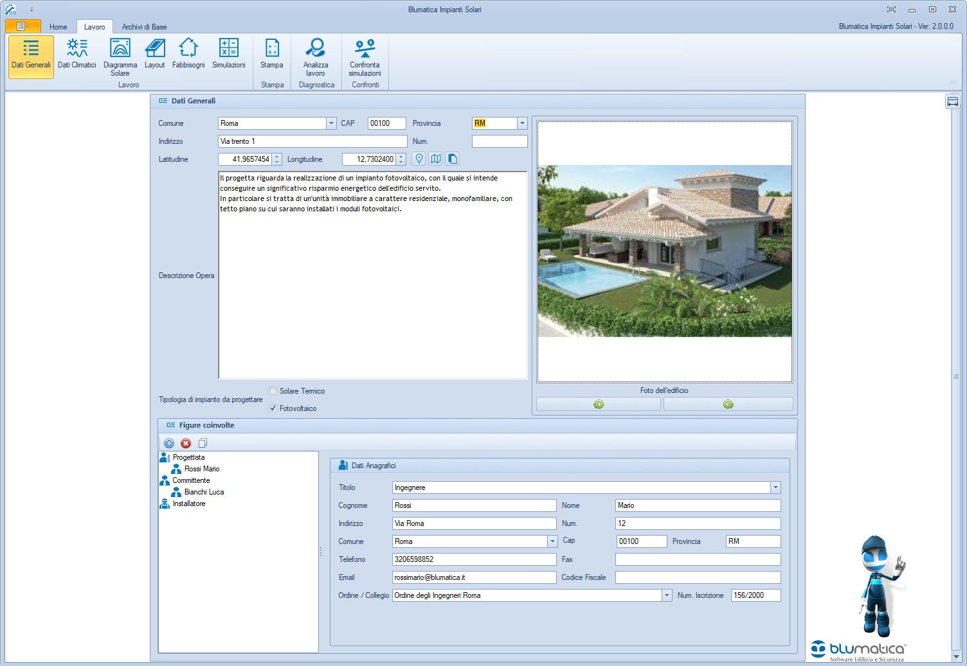967x666 pixels.
Task: Select Bianchi Luca in the figures tree
Action: 204,492
